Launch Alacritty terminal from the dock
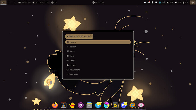This screenshot has height=110, width=196. tap(64, 105)
